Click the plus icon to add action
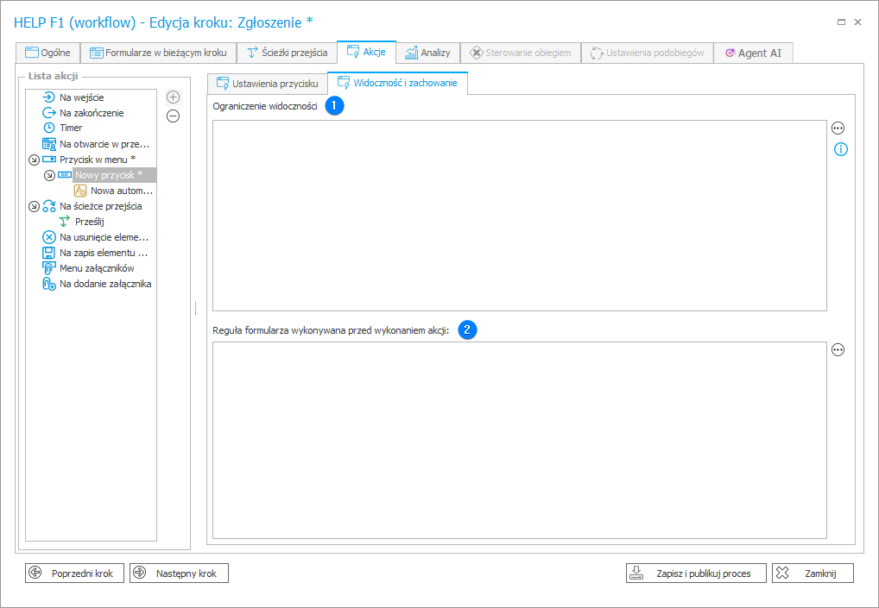This screenshot has height=608, width=879. pos(173,97)
